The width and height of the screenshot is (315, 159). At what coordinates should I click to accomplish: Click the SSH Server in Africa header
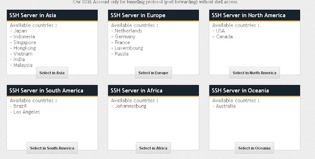click(x=154, y=91)
